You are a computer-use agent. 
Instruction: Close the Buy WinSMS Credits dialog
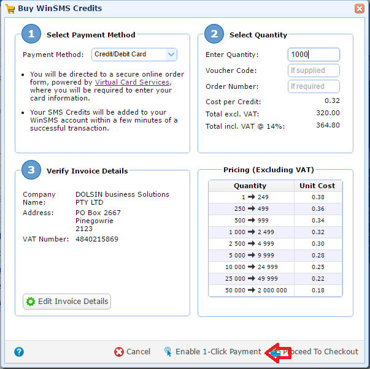click(x=359, y=9)
